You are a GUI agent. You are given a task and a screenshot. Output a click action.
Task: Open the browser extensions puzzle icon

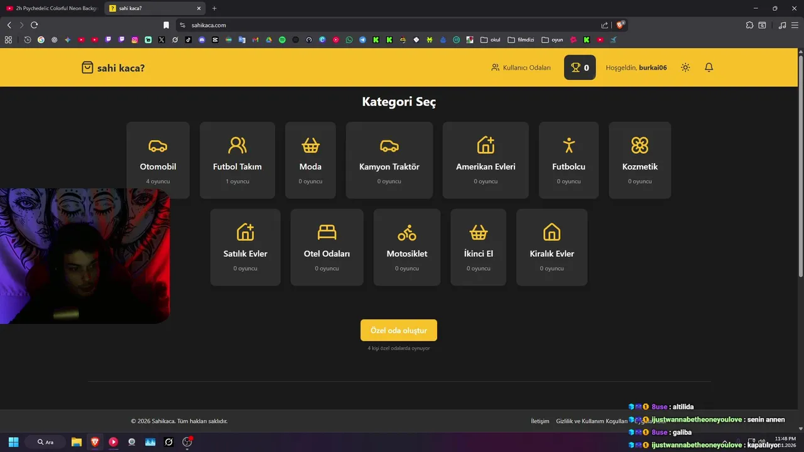point(749,25)
